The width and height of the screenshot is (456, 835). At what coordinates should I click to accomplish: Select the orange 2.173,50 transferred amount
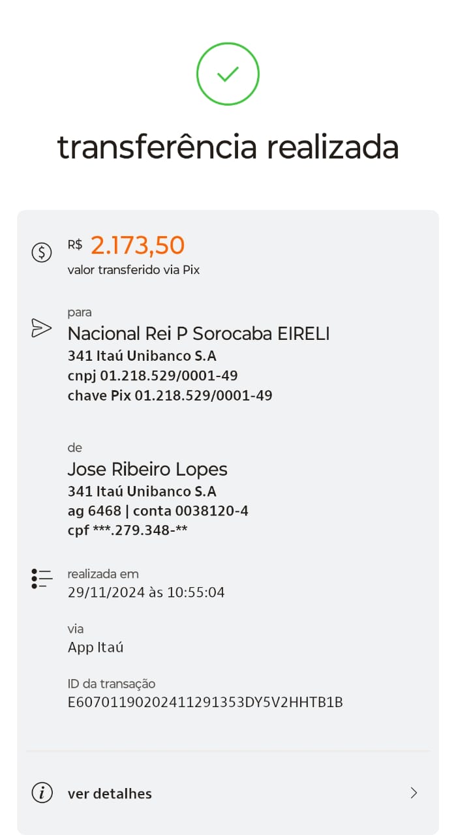(138, 245)
